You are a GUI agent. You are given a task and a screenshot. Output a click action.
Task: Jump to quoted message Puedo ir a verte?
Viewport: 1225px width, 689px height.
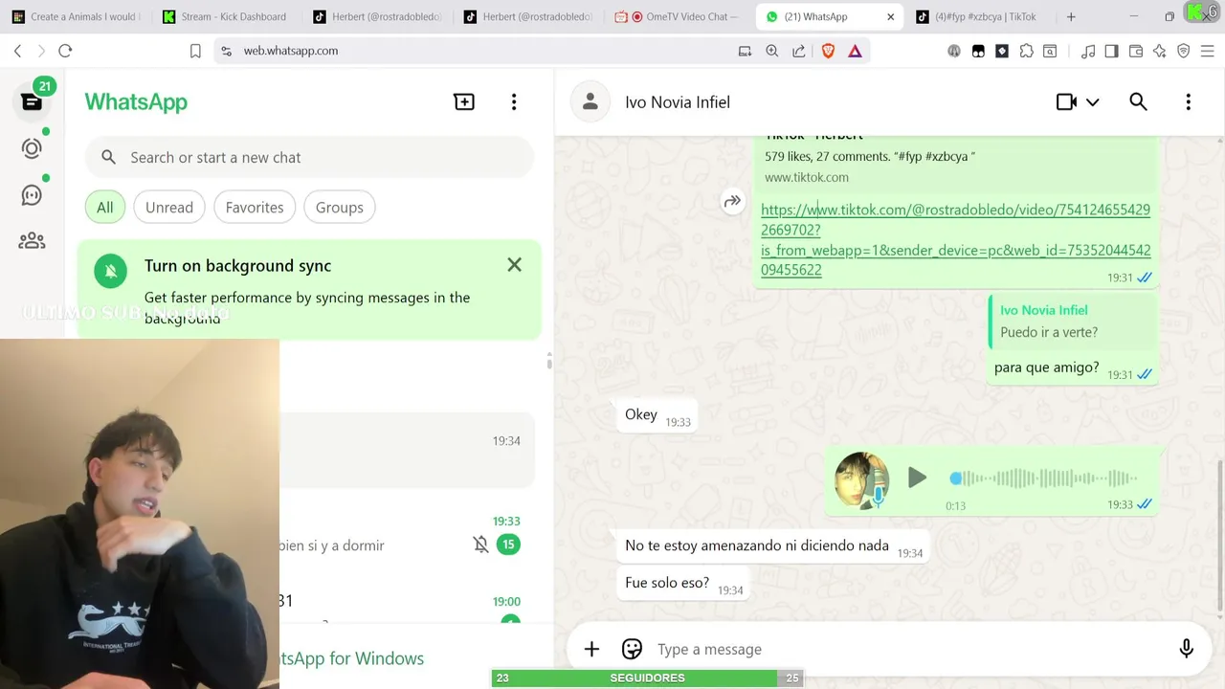point(1071,321)
